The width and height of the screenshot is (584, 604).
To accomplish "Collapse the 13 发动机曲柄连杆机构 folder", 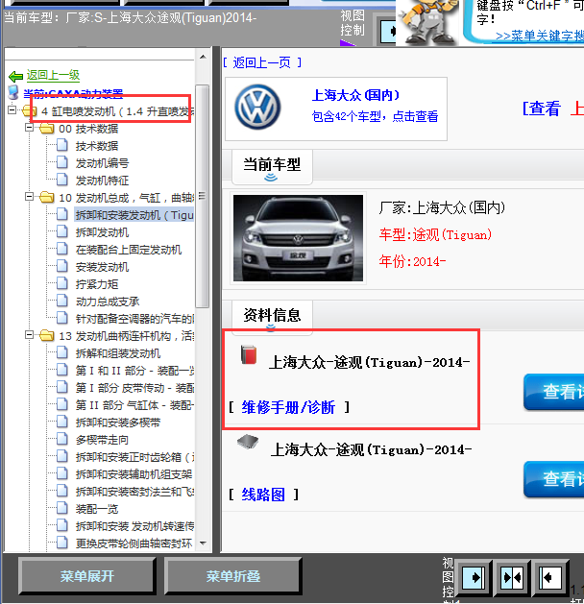I will (29, 335).
